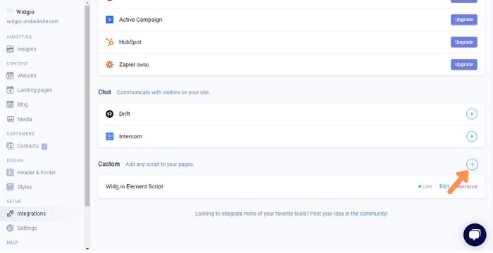This screenshot has width=493, height=253.
Task: Upgrade to enable Zapier
Action: 463,65
